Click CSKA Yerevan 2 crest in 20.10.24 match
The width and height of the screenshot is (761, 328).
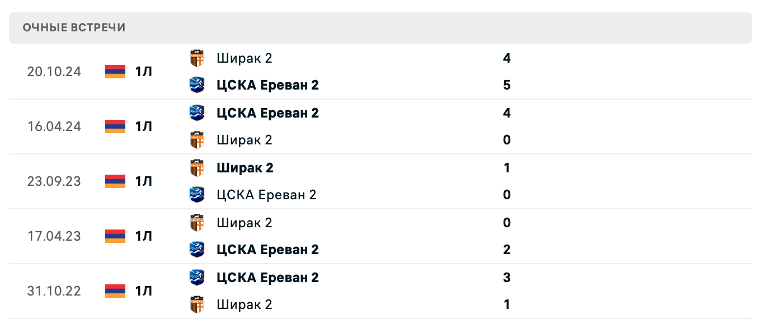[x=197, y=85]
